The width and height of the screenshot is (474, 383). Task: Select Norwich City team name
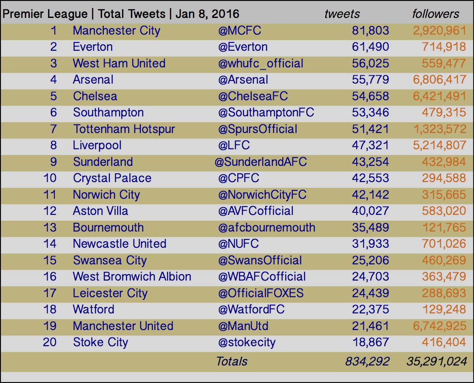pos(106,195)
